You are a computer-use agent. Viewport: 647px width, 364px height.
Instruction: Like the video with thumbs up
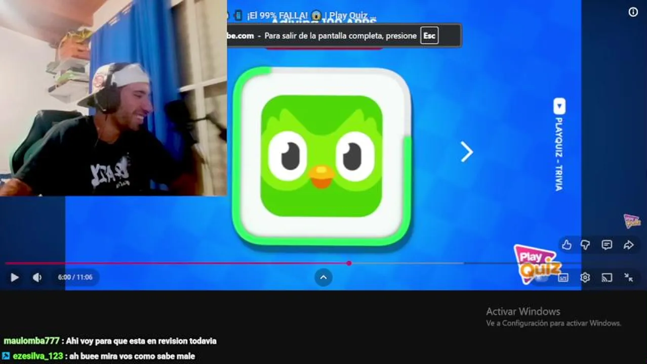[x=567, y=245]
